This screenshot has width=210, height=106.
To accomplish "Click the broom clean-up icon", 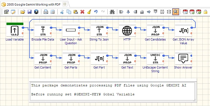I will click(x=89, y=12).
